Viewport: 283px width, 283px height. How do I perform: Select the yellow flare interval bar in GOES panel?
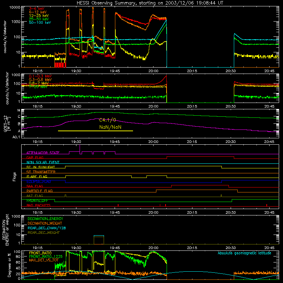[96, 131]
